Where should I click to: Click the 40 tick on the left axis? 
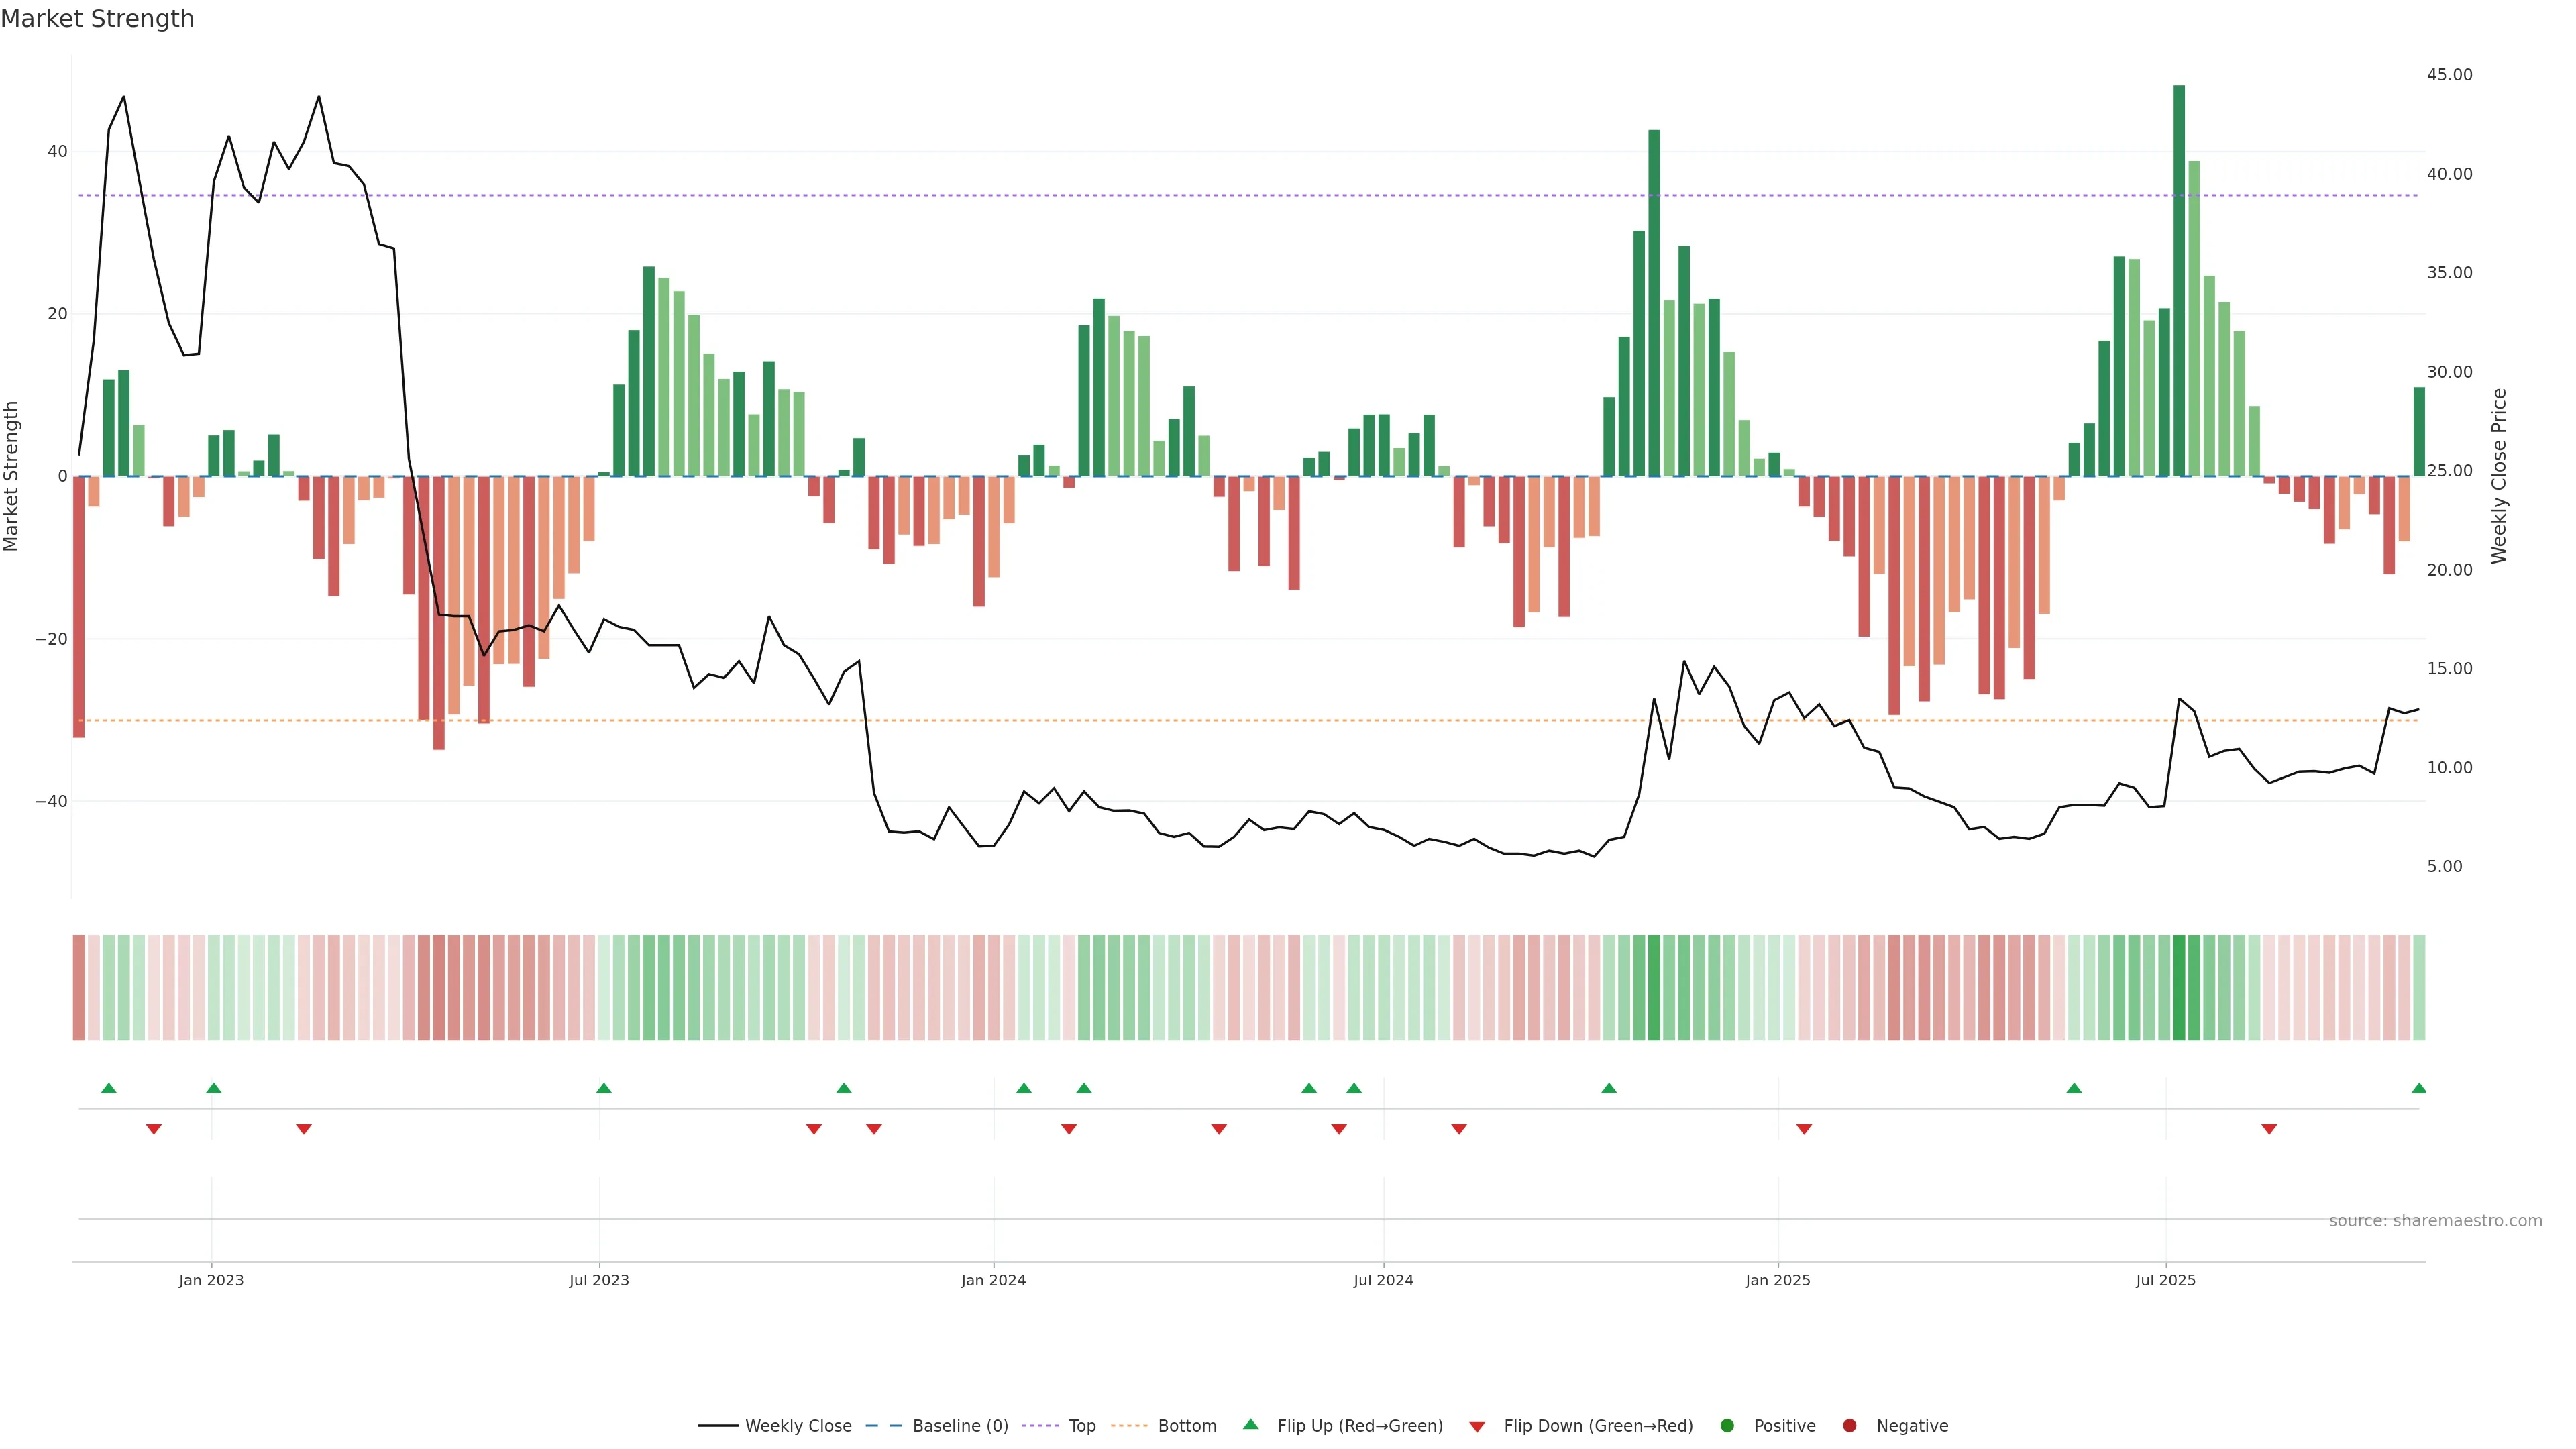point(57,152)
